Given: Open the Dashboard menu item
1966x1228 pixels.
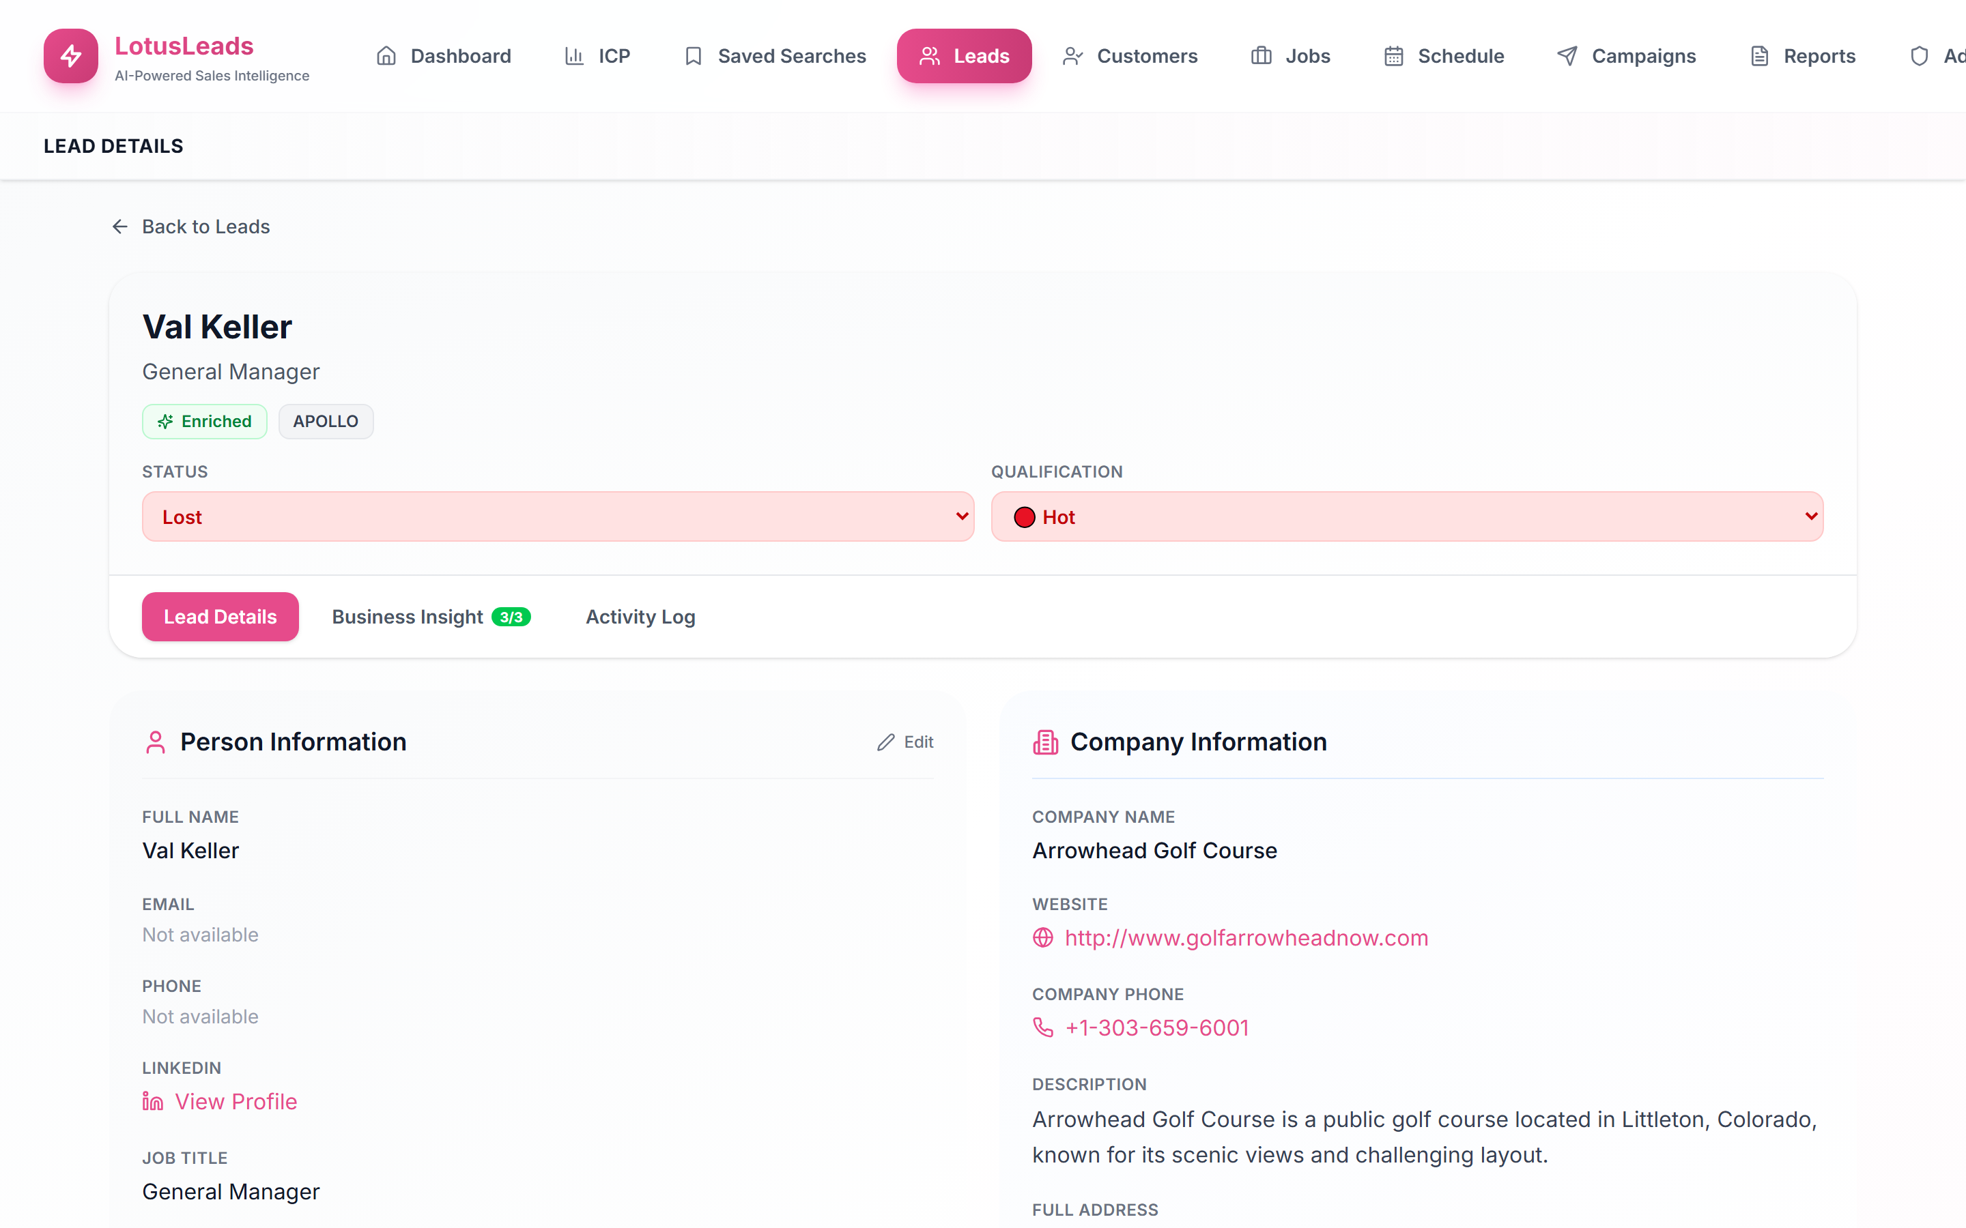Looking at the screenshot, I should 444,56.
